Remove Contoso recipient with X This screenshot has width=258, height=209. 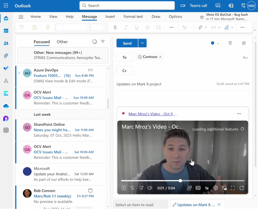160,57
